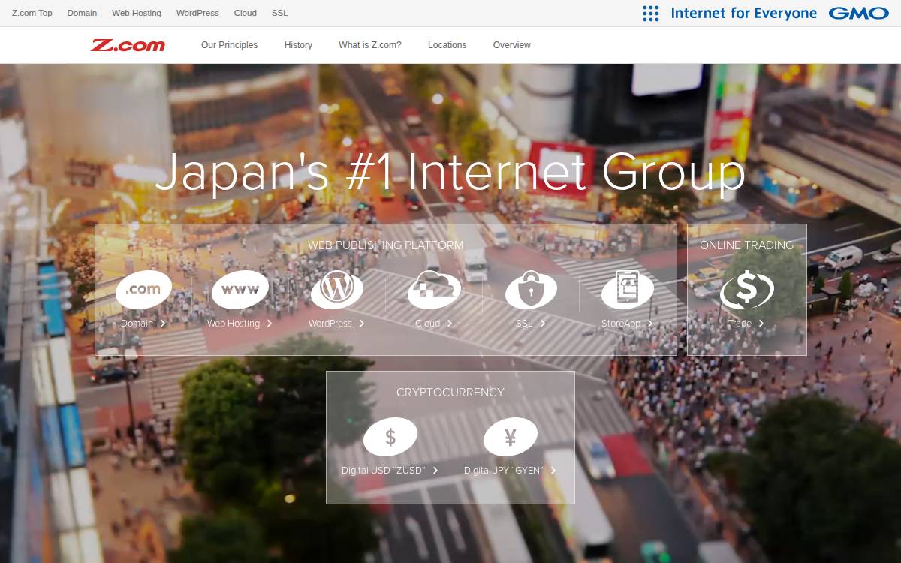Screen dimensions: 901x563
Task: Follow the SSL text link in platform box
Action: [524, 324]
